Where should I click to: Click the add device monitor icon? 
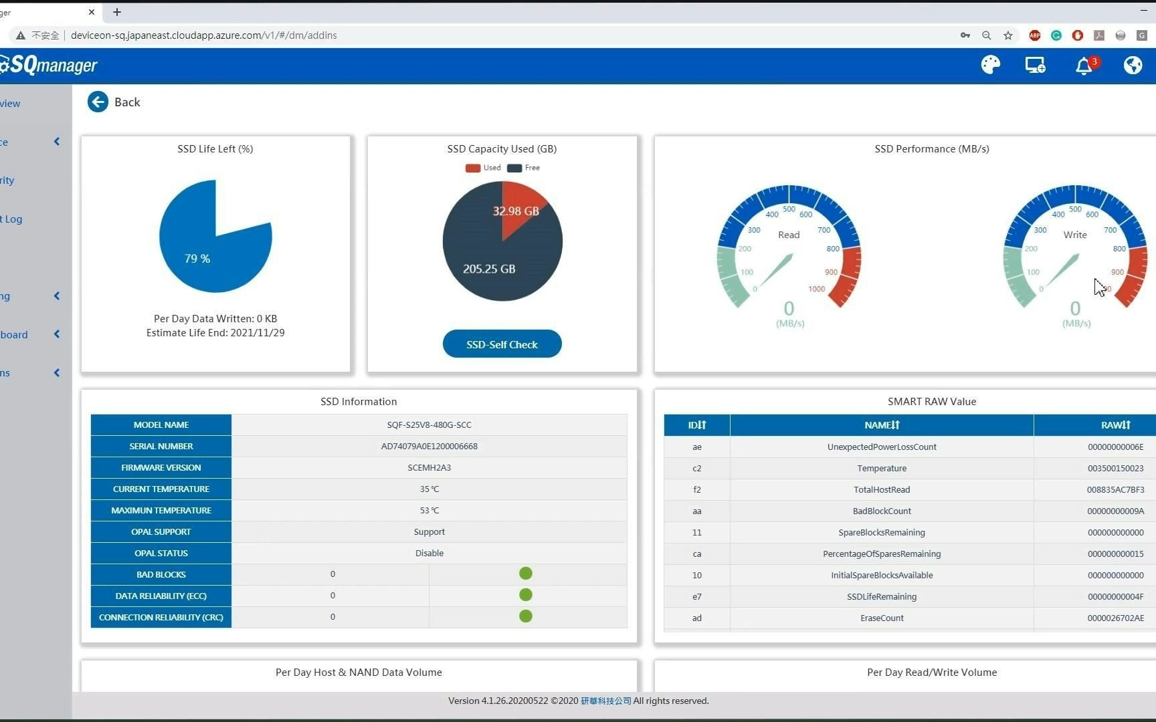(1035, 65)
